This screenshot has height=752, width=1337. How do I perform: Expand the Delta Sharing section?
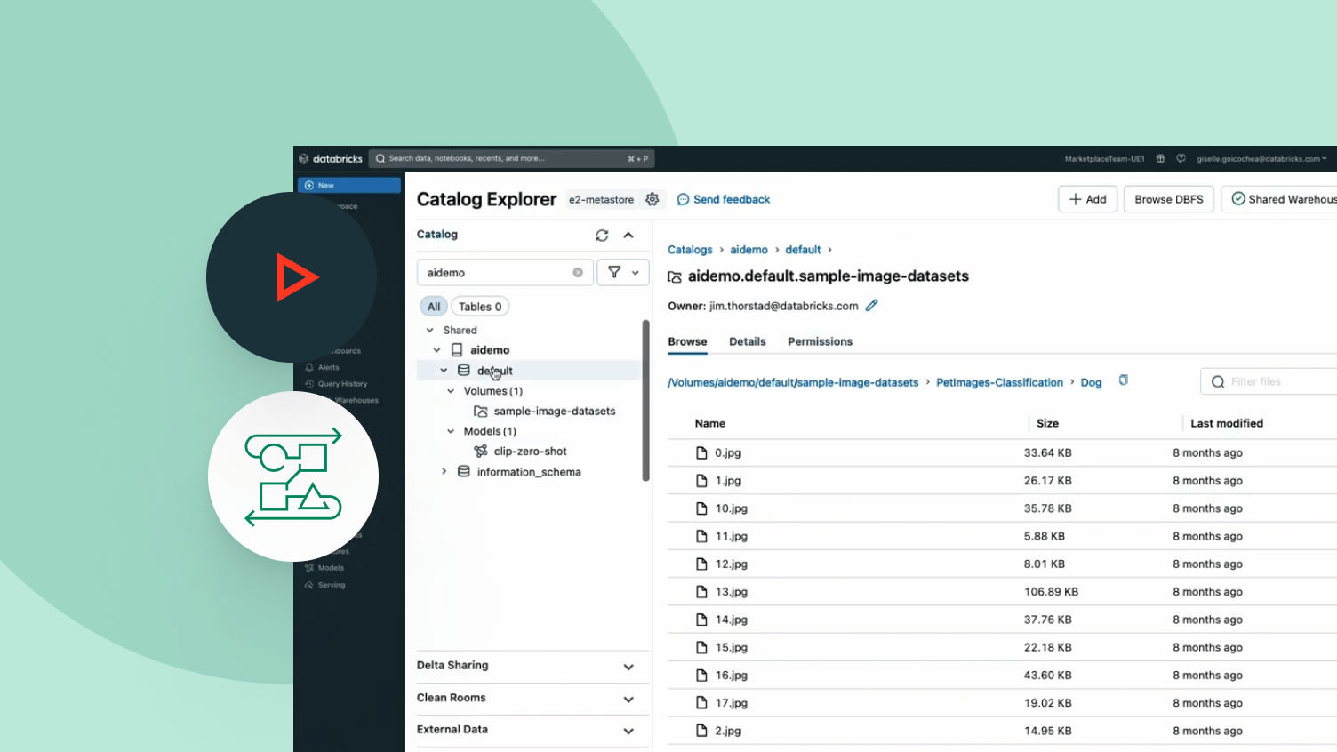click(x=628, y=667)
